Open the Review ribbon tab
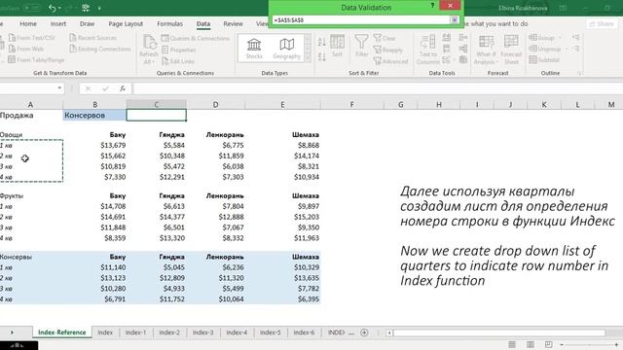This screenshot has height=350, width=623. coord(233,23)
